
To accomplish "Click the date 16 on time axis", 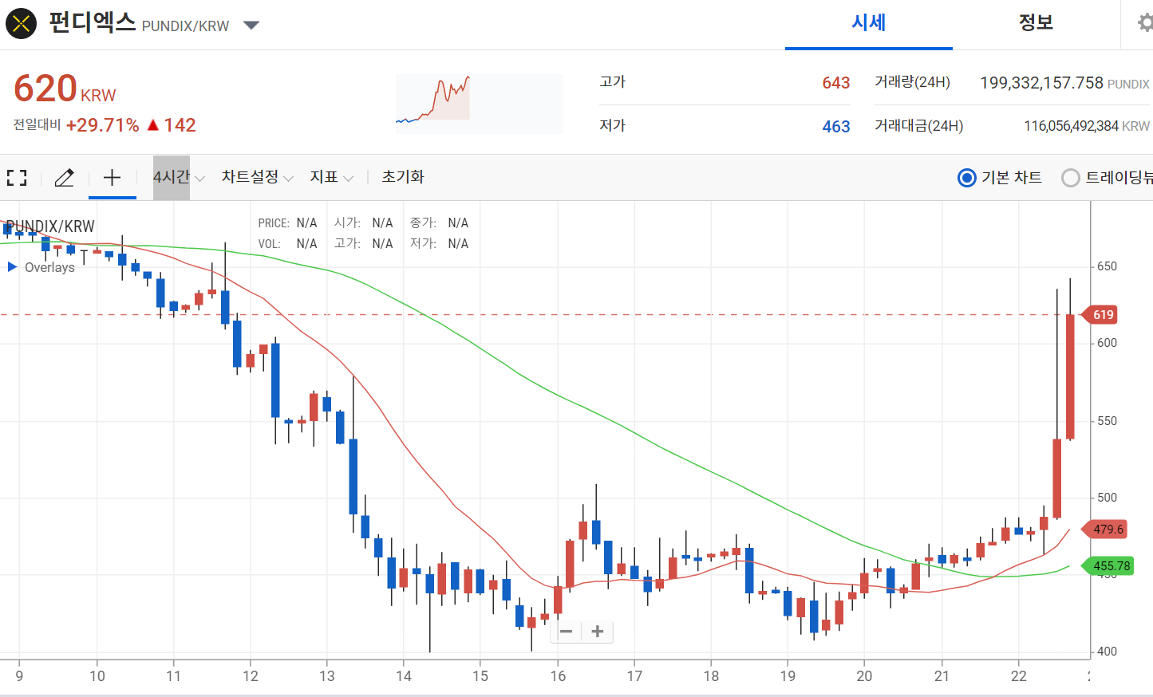I will 558,676.
